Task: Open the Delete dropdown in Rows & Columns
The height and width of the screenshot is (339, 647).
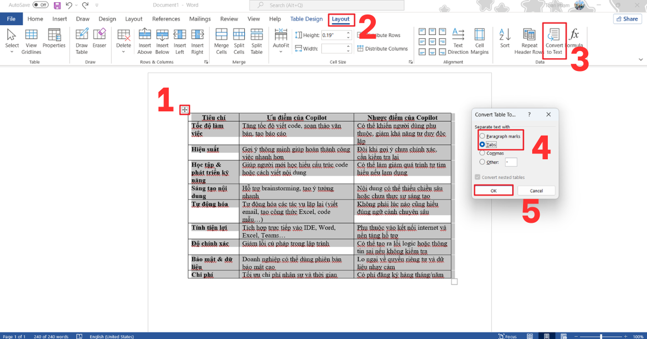Action: click(x=123, y=40)
